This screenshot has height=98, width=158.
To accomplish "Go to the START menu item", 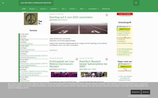I will click(24, 9).
